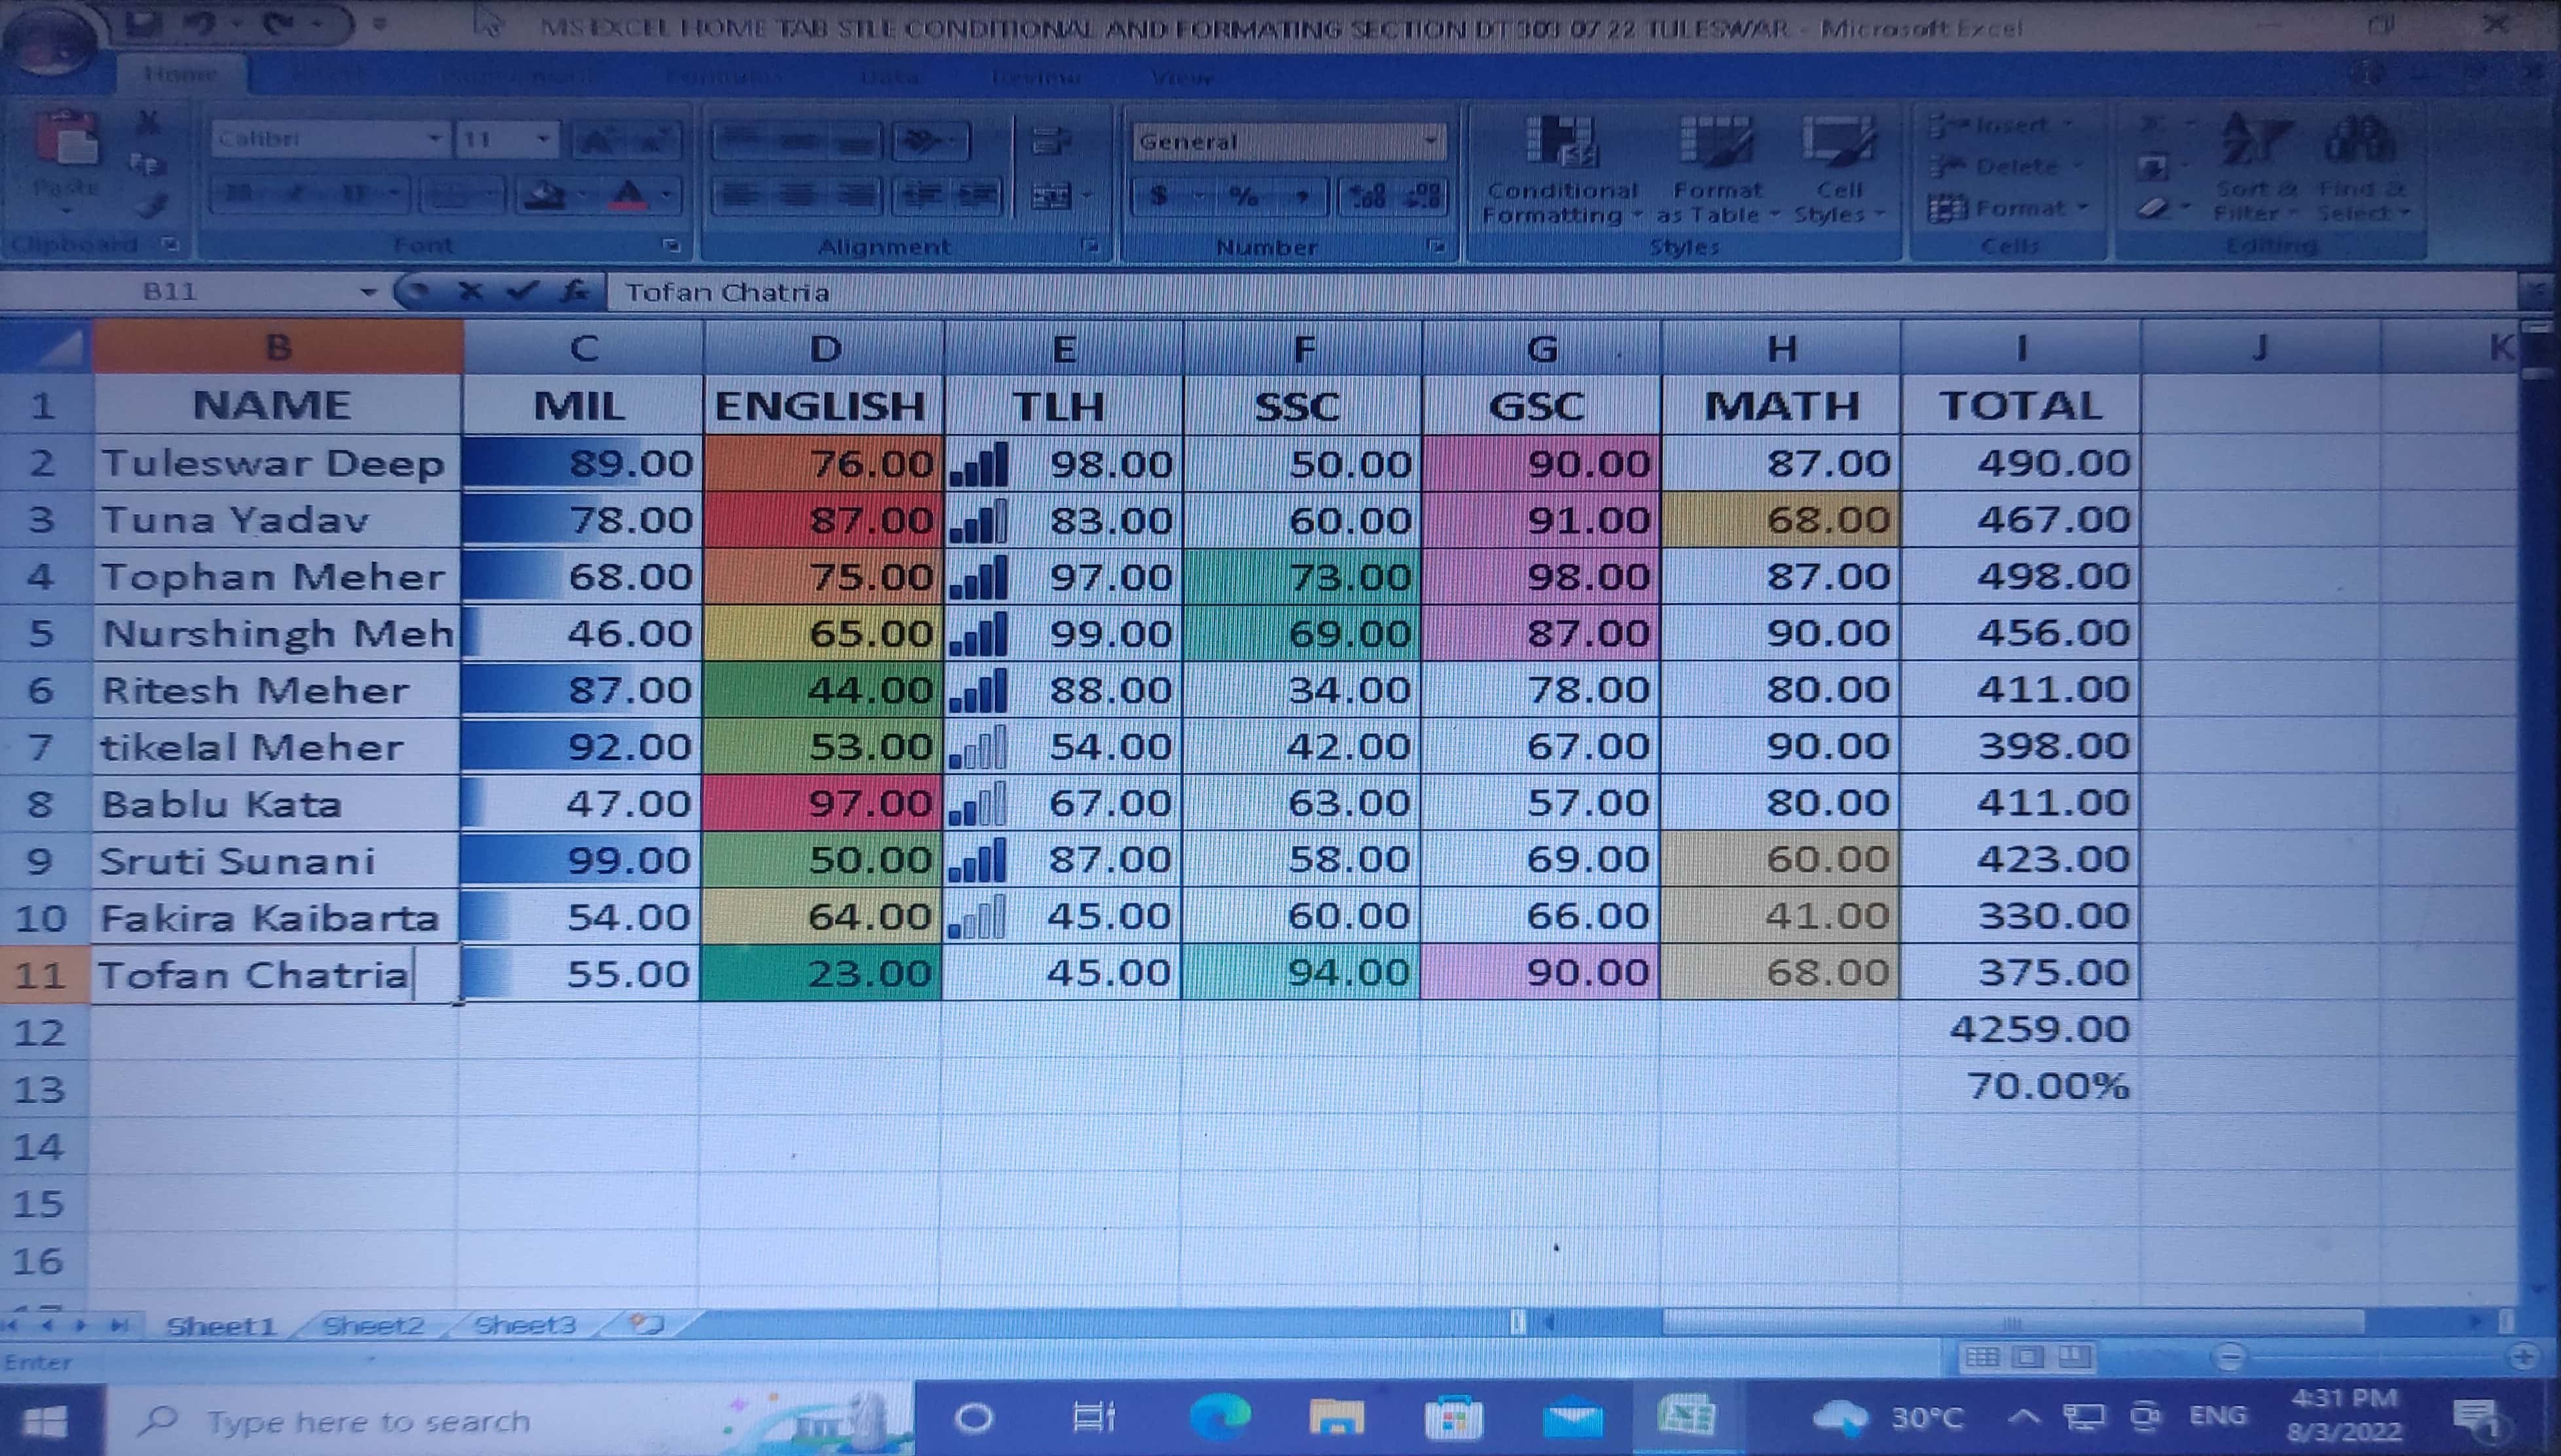
Task: Switch to Page Layout view button
Action: [x=2028, y=1357]
